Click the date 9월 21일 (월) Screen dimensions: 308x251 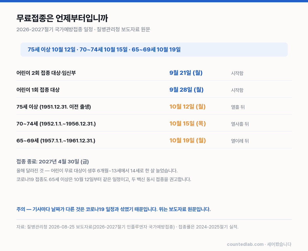pos(186,73)
